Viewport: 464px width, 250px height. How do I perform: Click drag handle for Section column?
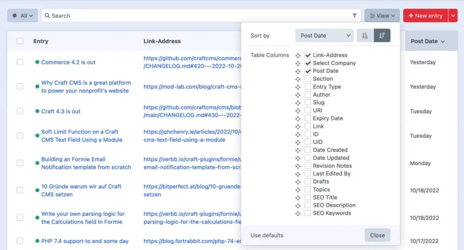click(x=298, y=79)
